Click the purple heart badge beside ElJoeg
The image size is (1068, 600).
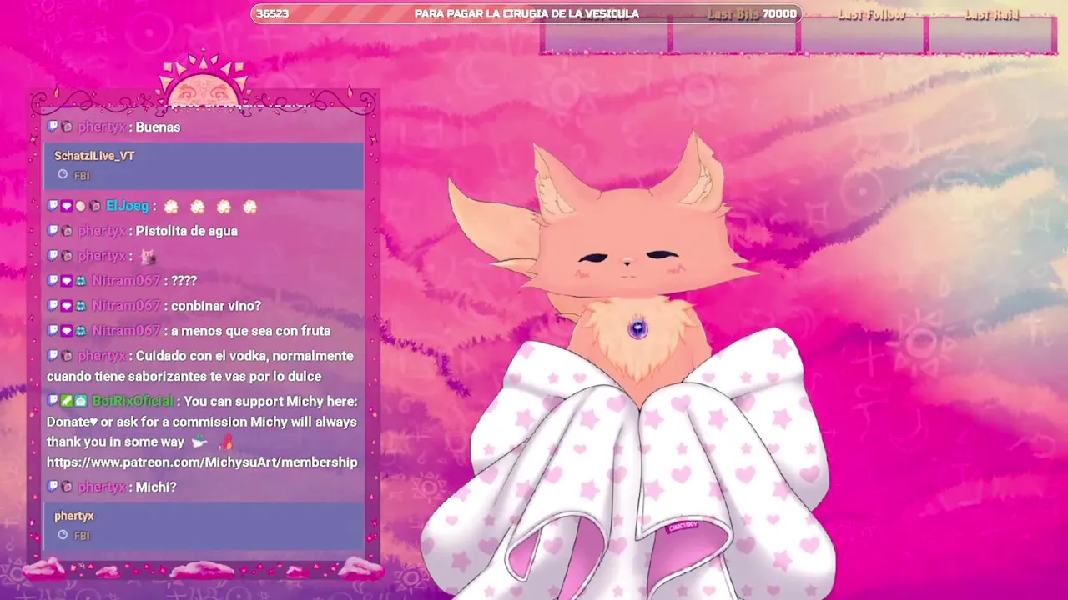pyautogui.click(x=66, y=206)
